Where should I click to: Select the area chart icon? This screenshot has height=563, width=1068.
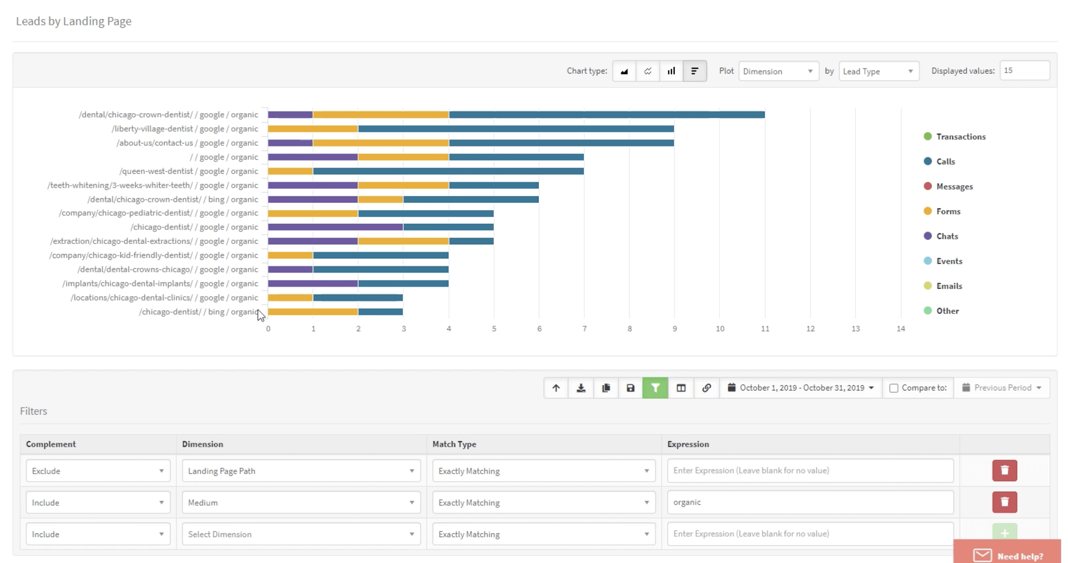click(x=624, y=70)
